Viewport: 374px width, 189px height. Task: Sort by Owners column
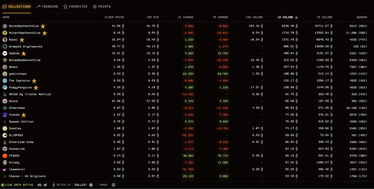(362, 17)
